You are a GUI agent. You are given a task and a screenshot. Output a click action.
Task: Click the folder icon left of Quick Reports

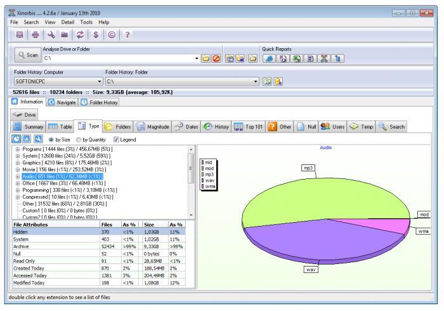click(252, 58)
